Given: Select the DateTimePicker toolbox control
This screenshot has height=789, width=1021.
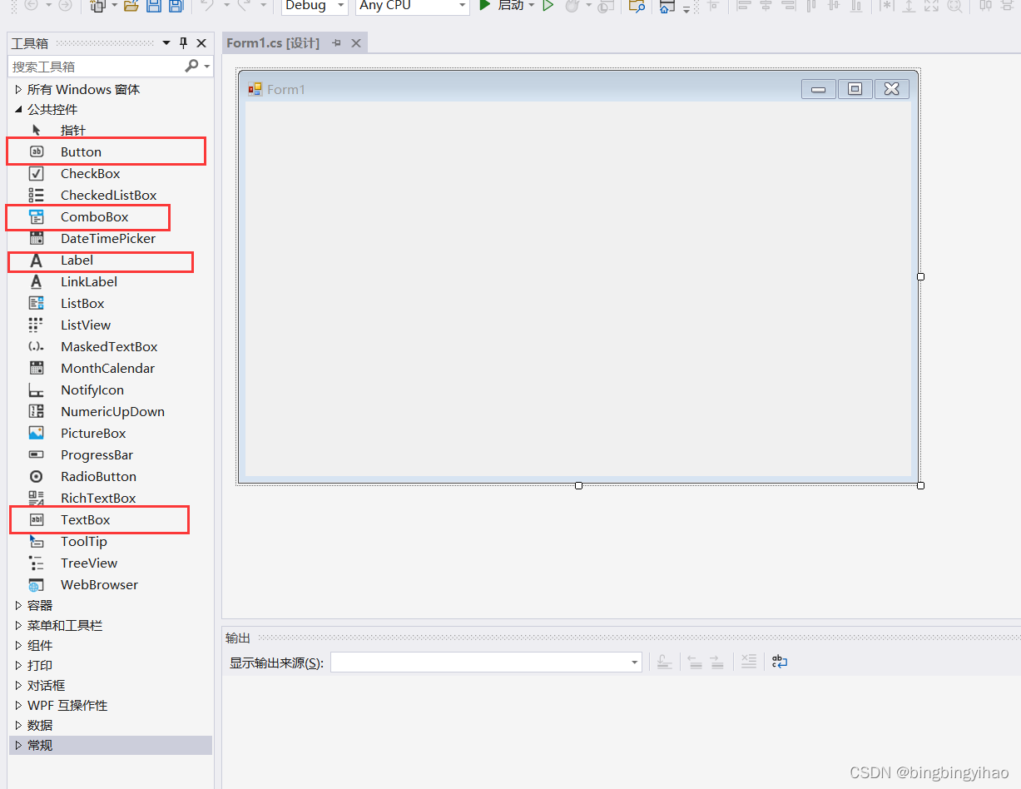Looking at the screenshot, I should tap(109, 238).
